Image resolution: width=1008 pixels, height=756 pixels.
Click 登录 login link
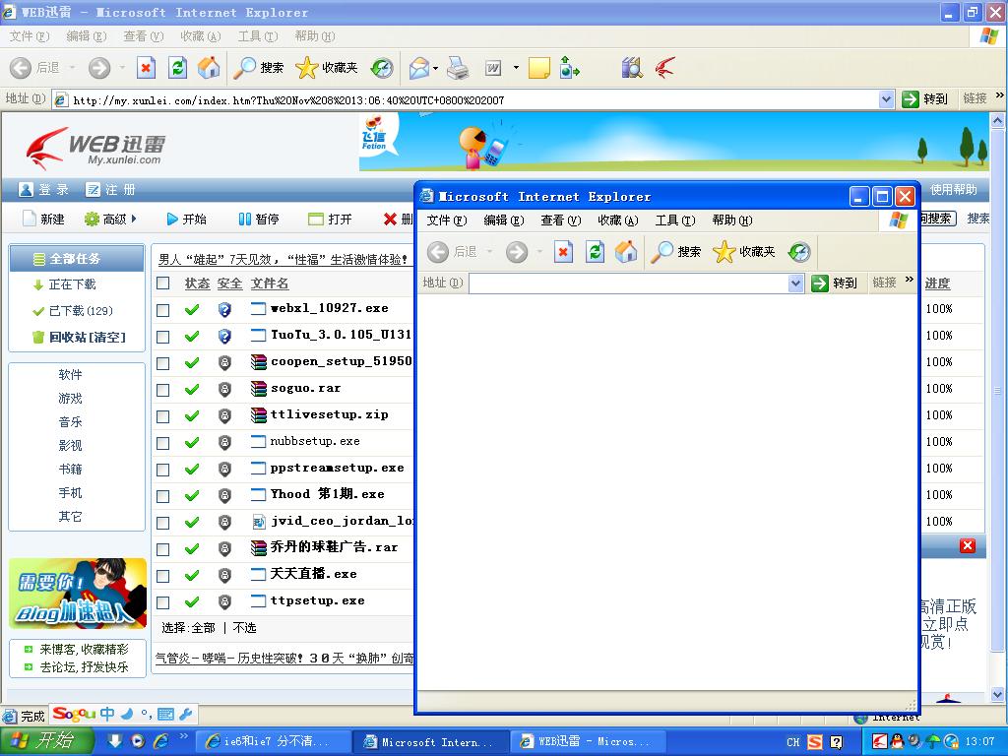click(44, 190)
